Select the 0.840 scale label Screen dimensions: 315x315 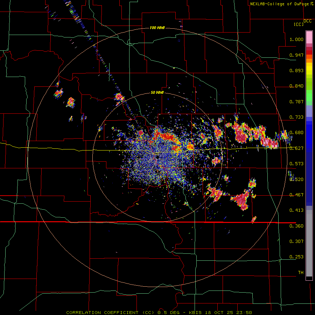tap(296, 86)
